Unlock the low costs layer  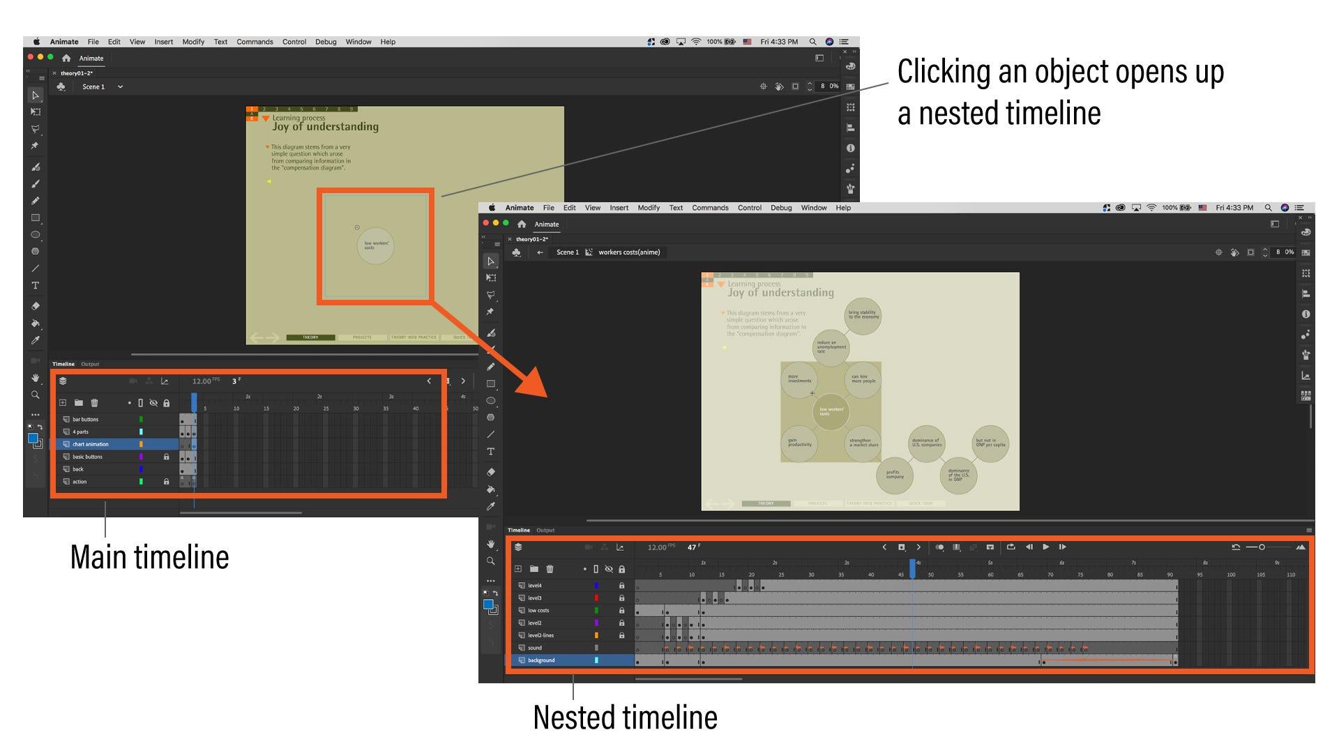[621, 611]
